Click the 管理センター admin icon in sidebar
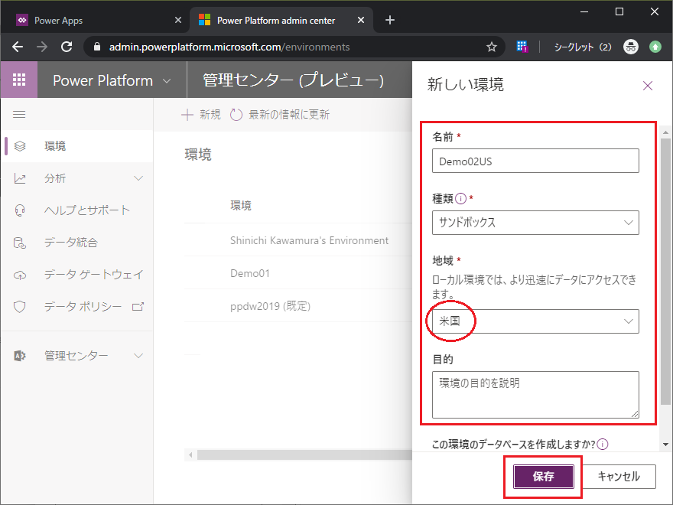 [x=20, y=356]
